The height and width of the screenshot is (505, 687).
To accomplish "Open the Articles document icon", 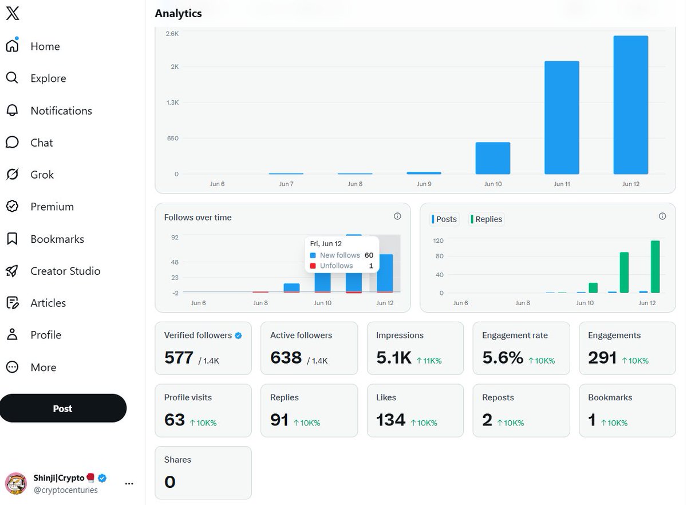I will pos(12,303).
